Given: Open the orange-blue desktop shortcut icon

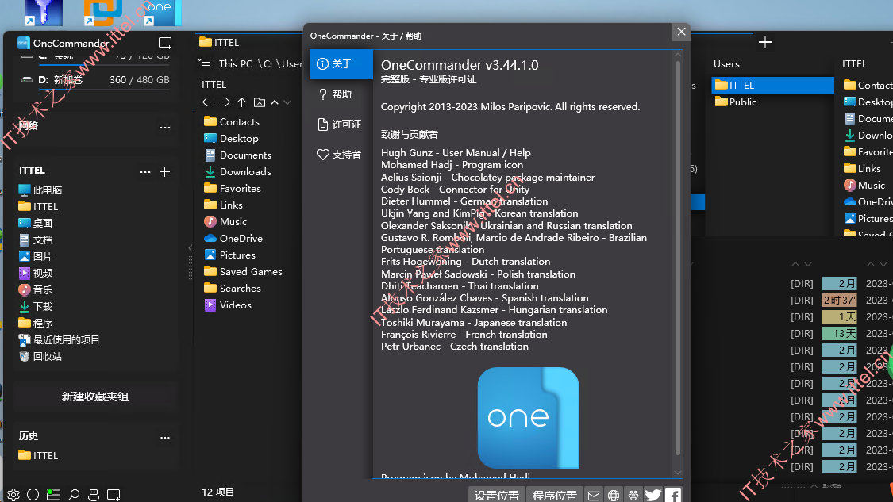Looking at the screenshot, I should click(102, 13).
